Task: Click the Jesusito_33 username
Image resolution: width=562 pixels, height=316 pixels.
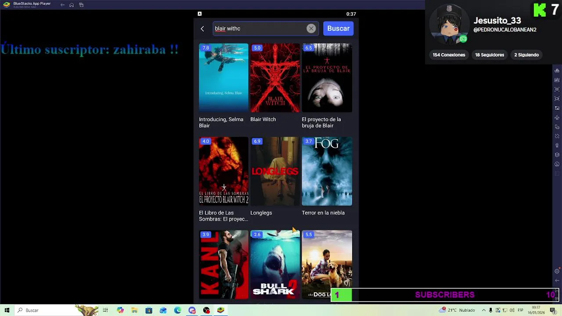Action: (497, 21)
